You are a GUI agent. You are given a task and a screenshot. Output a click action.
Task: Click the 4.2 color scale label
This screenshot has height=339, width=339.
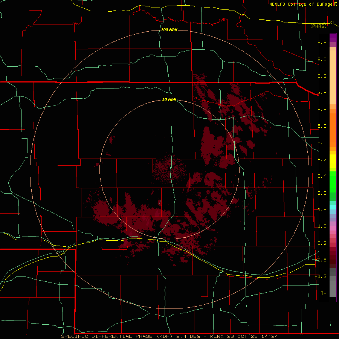coord(322,160)
